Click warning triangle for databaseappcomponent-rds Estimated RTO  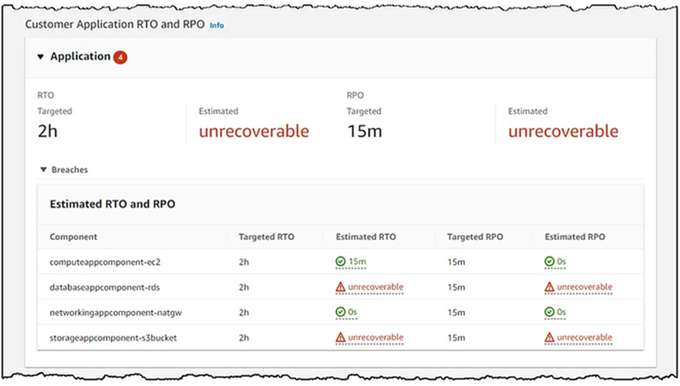coord(340,287)
